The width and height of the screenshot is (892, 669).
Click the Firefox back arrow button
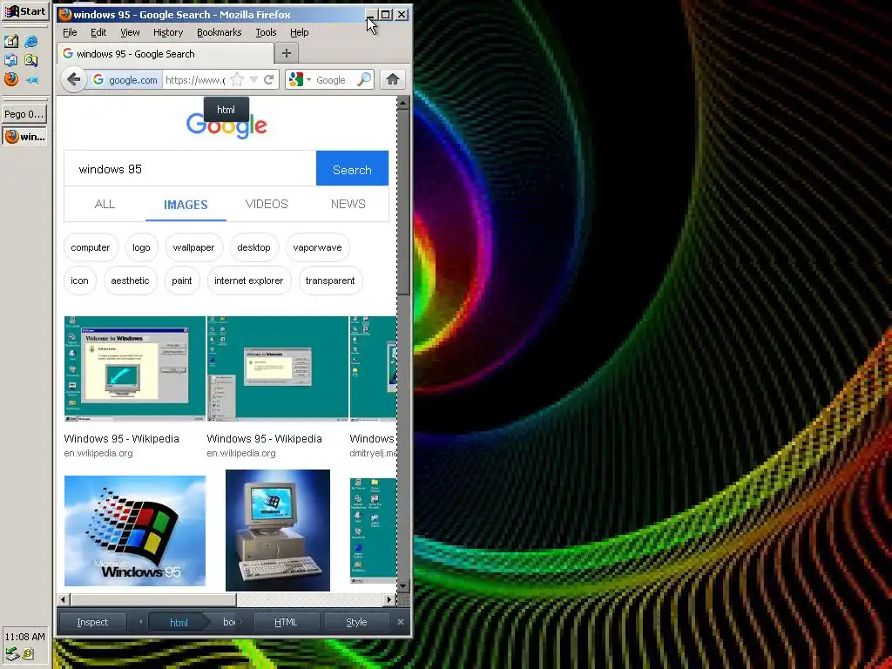[73, 79]
